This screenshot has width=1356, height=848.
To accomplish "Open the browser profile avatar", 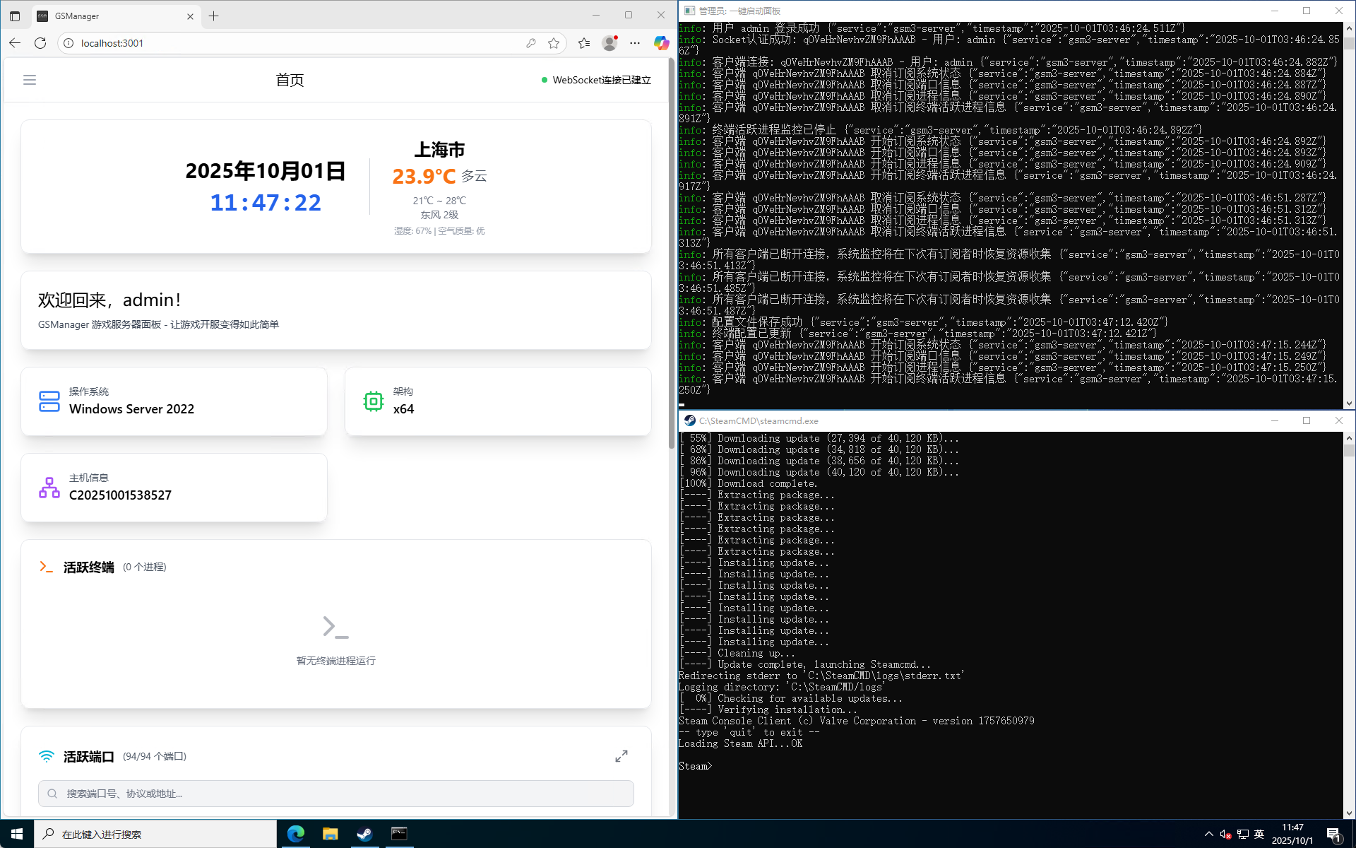I will 609,43.
